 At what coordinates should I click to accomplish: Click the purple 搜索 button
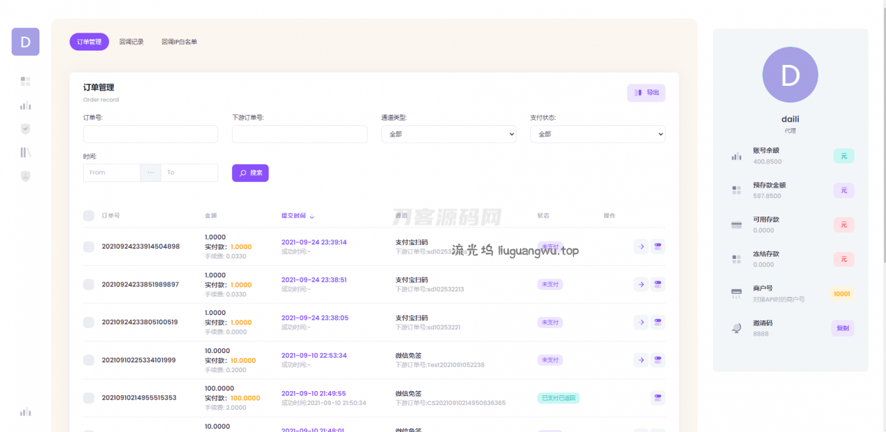(x=250, y=173)
